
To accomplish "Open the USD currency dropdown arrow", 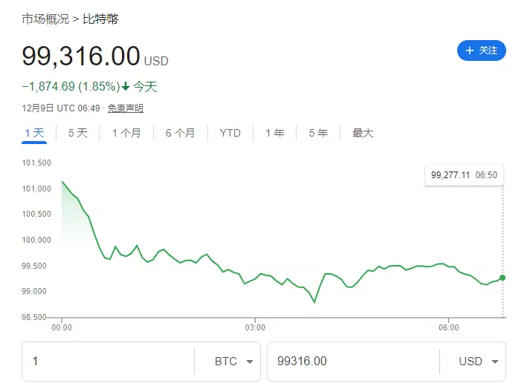I will 494,362.
